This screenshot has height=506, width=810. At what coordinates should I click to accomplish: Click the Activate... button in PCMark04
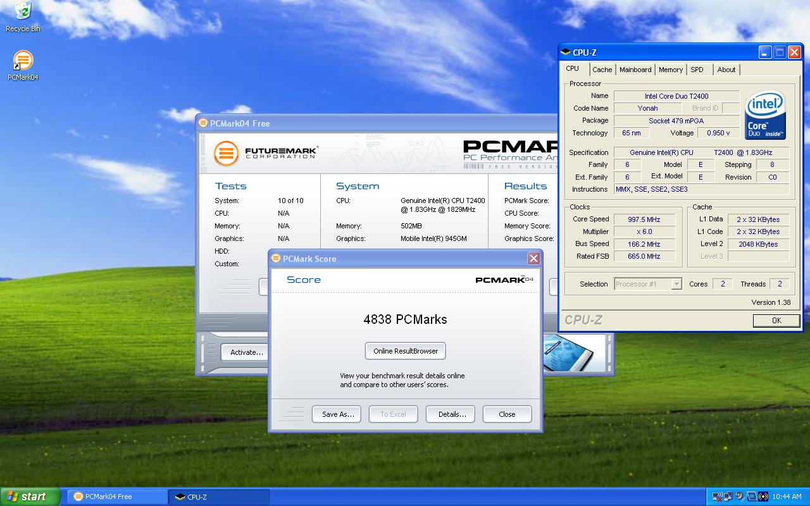(x=245, y=352)
